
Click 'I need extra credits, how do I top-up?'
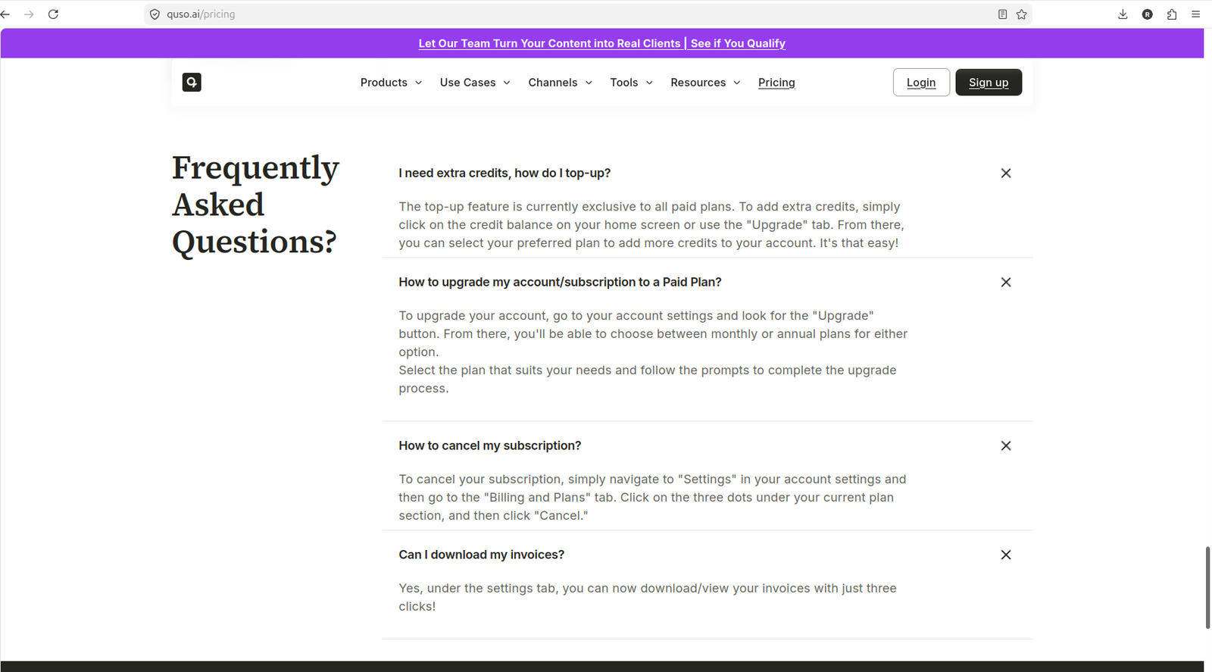click(504, 173)
